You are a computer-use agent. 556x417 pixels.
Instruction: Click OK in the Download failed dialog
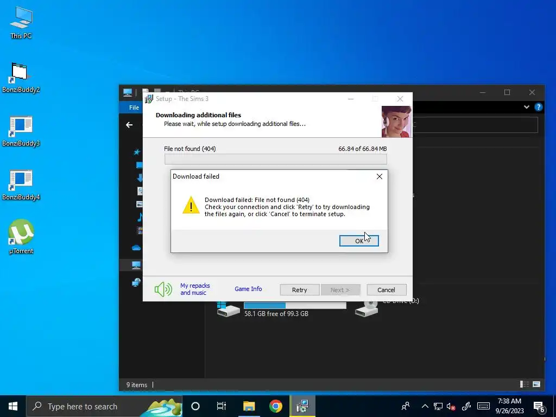[359, 241]
